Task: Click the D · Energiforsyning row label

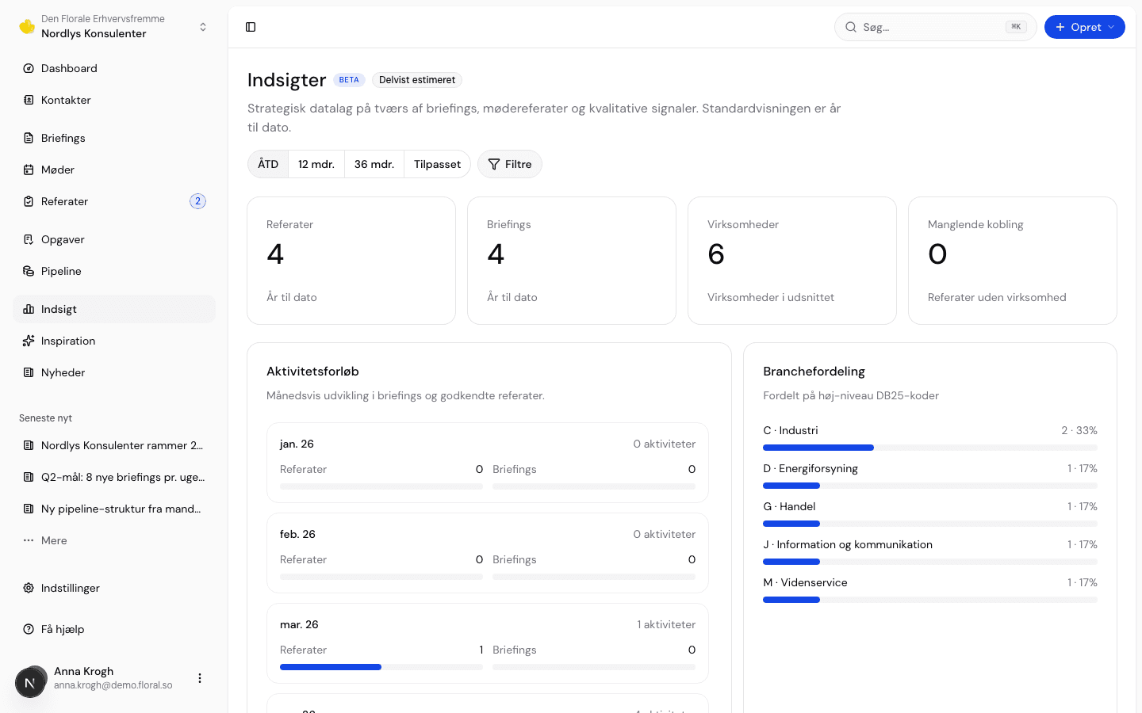Action: [811, 468]
